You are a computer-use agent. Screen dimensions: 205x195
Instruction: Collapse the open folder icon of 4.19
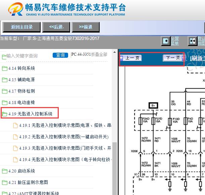pos(5,114)
